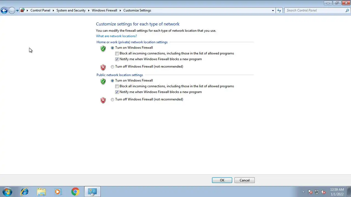Screen dimensions: 351x197
Task: Open What are network locations link
Action: 116,36
